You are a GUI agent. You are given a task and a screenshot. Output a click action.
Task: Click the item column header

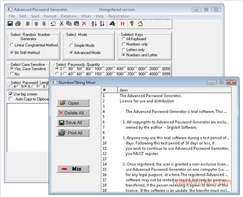(175, 90)
